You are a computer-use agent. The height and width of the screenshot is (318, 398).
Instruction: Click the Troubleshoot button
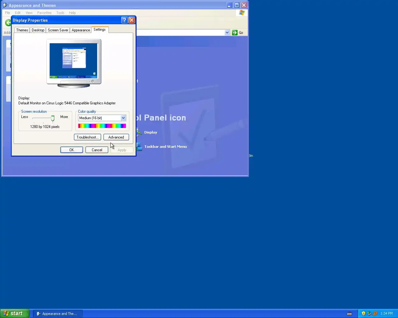(x=87, y=137)
